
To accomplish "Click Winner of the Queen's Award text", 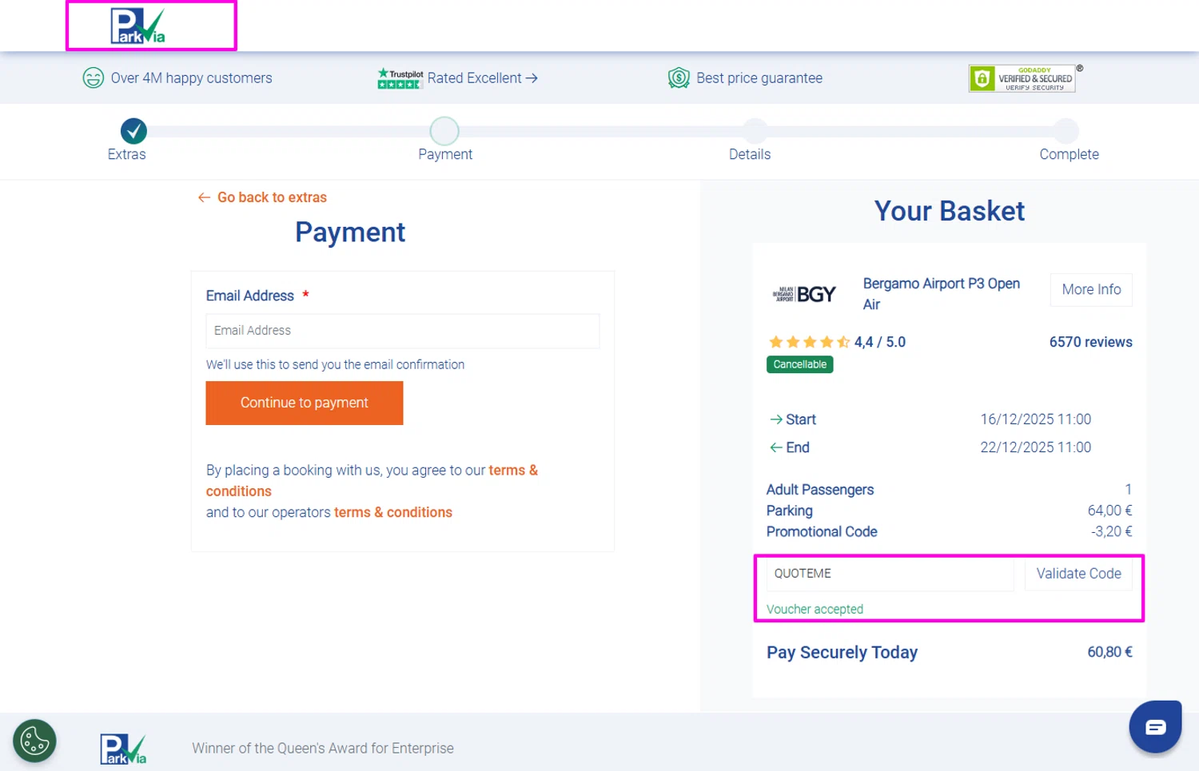I will [x=323, y=749].
